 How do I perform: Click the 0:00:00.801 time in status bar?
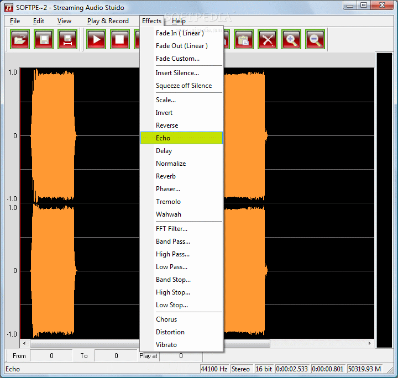click(328, 369)
